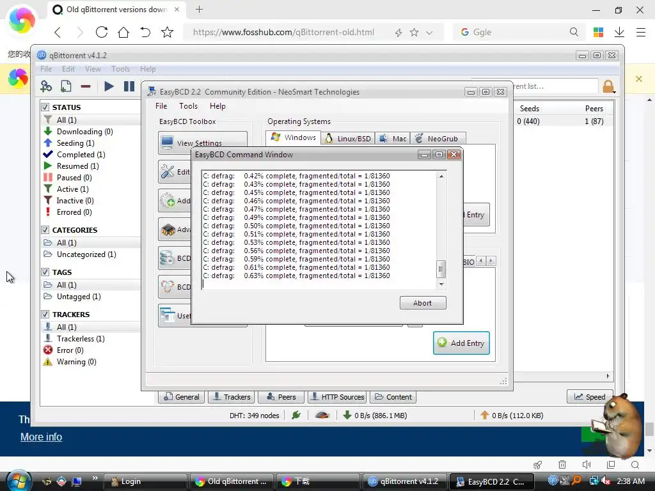Open the EasyBCD Tools menu
This screenshot has height=491, width=655.
(x=189, y=106)
